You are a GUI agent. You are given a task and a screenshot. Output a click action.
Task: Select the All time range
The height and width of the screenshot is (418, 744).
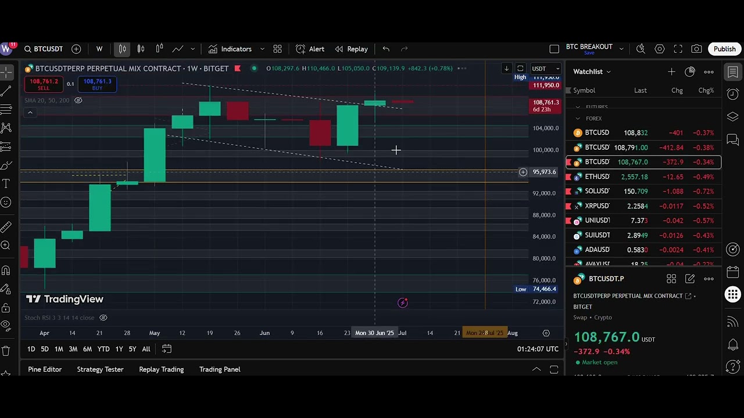coord(146,349)
